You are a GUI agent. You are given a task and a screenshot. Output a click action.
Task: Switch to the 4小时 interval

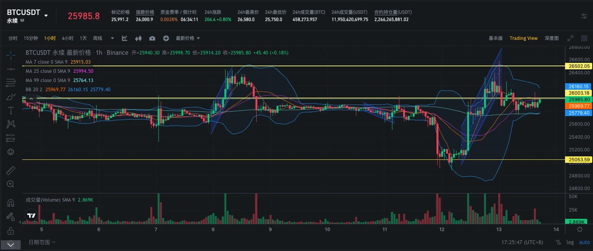coord(68,38)
